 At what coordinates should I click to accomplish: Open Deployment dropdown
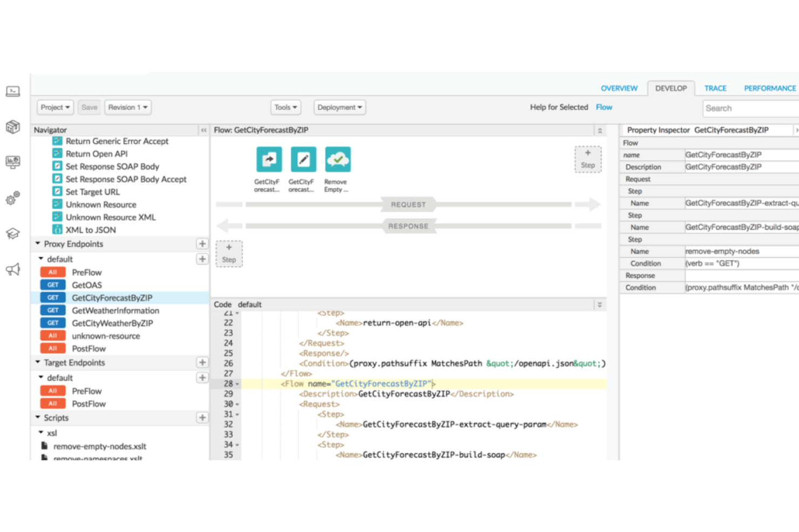point(340,107)
